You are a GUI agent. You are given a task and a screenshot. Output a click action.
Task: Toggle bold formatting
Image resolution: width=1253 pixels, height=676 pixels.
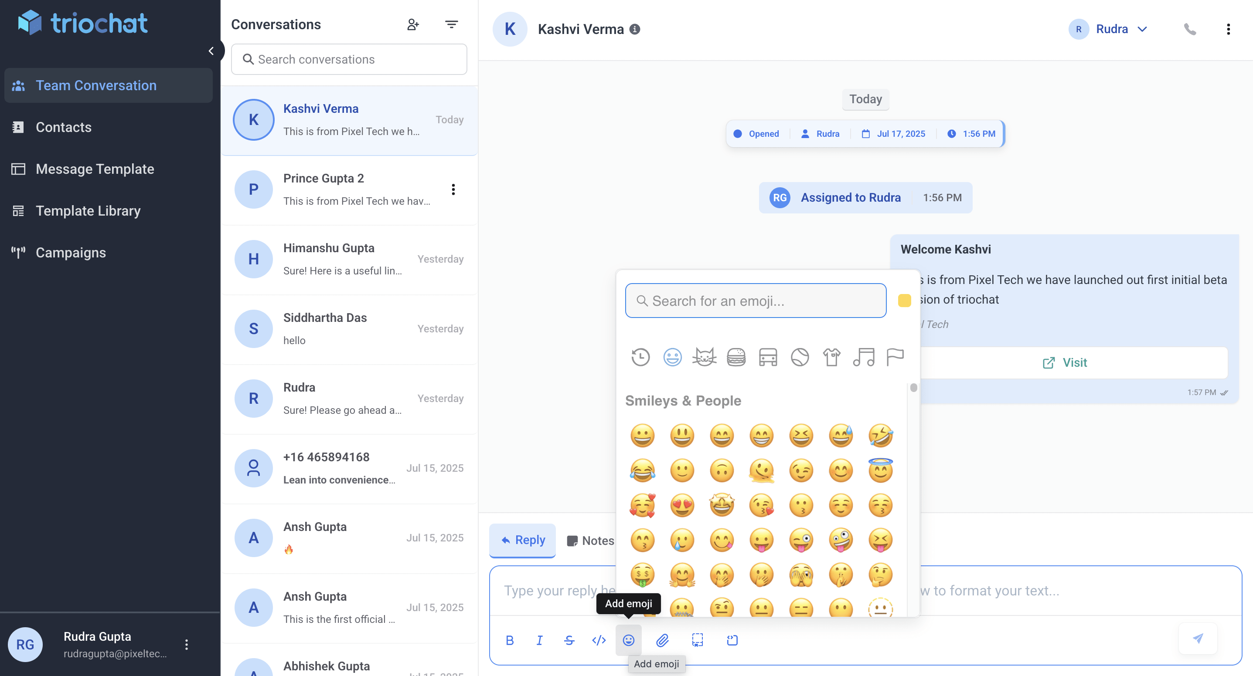coord(509,641)
